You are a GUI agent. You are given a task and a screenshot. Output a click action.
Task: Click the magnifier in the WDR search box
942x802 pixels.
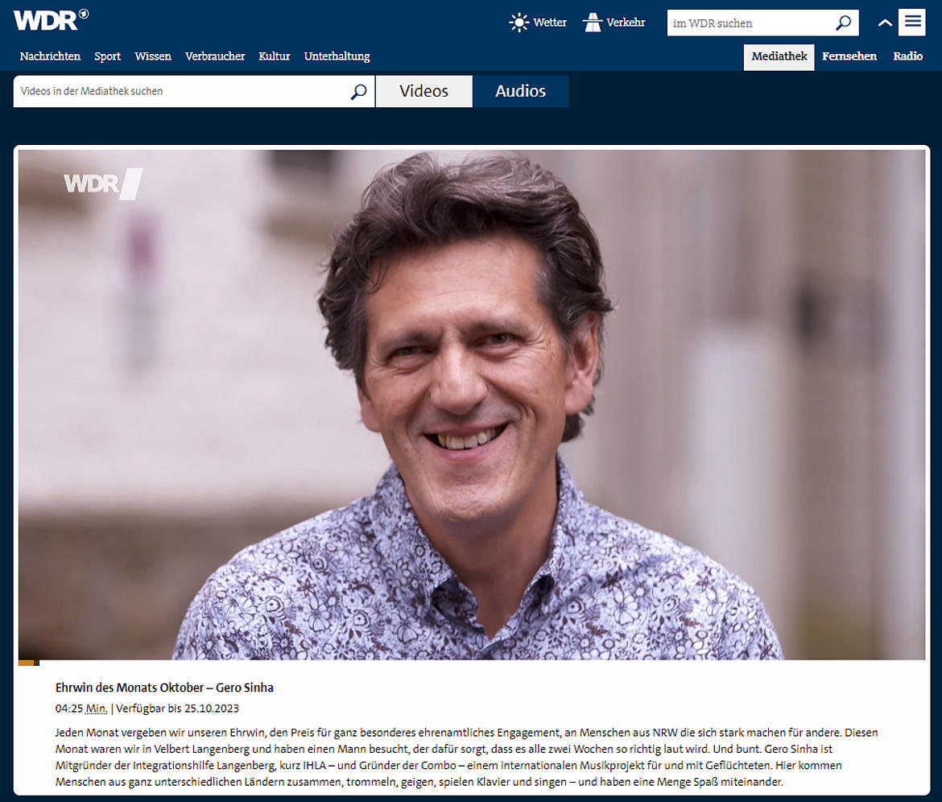(x=844, y=23)
